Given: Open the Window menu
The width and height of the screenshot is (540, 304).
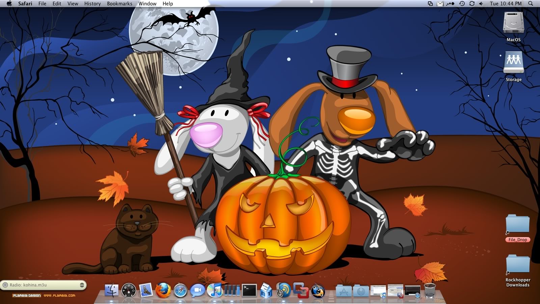Looking at the screenshot, I should click(x=147, y=3).
